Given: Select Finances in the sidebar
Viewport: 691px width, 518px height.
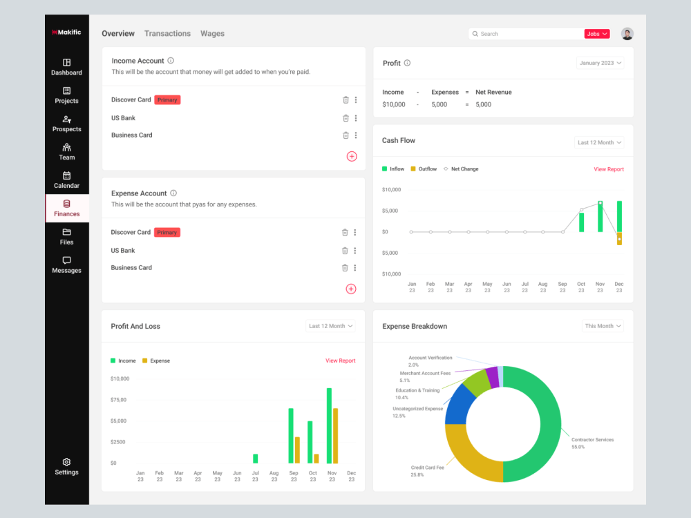Looking at the screenshot, I should click(x=66, y=209).
